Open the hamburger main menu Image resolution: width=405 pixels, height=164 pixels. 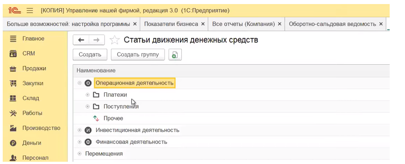coord(30,10)
